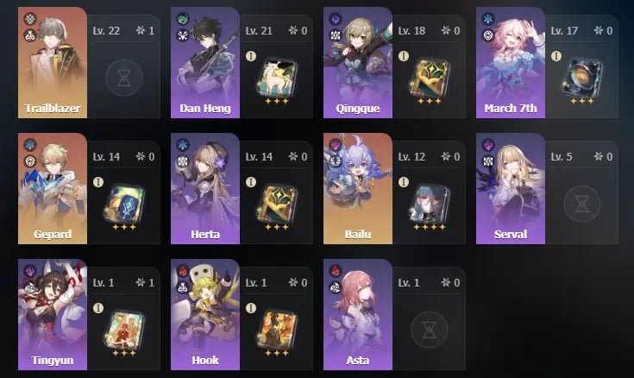Select the Trailblazer character portrait

point(53,63)
